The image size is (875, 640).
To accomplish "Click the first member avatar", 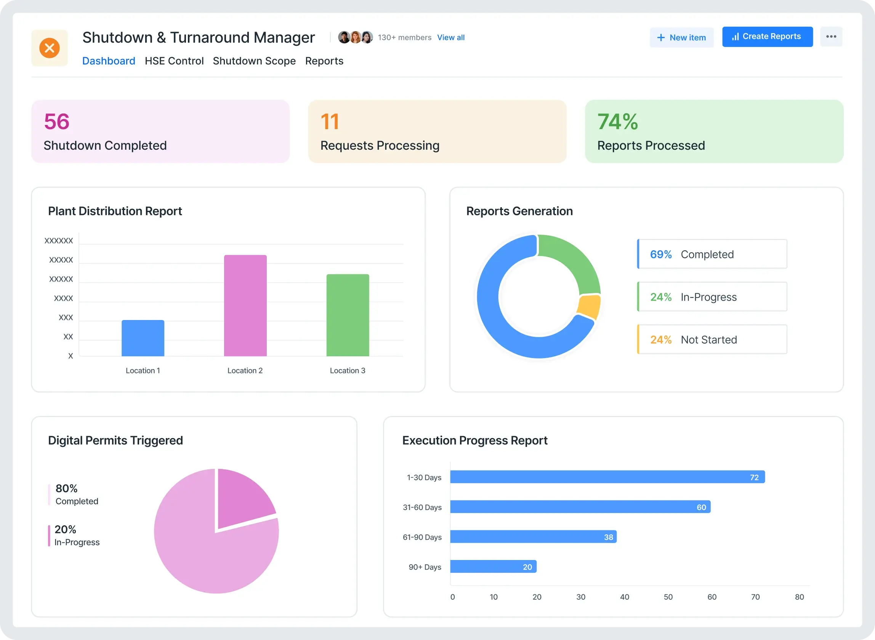I will tap(344, 37).
